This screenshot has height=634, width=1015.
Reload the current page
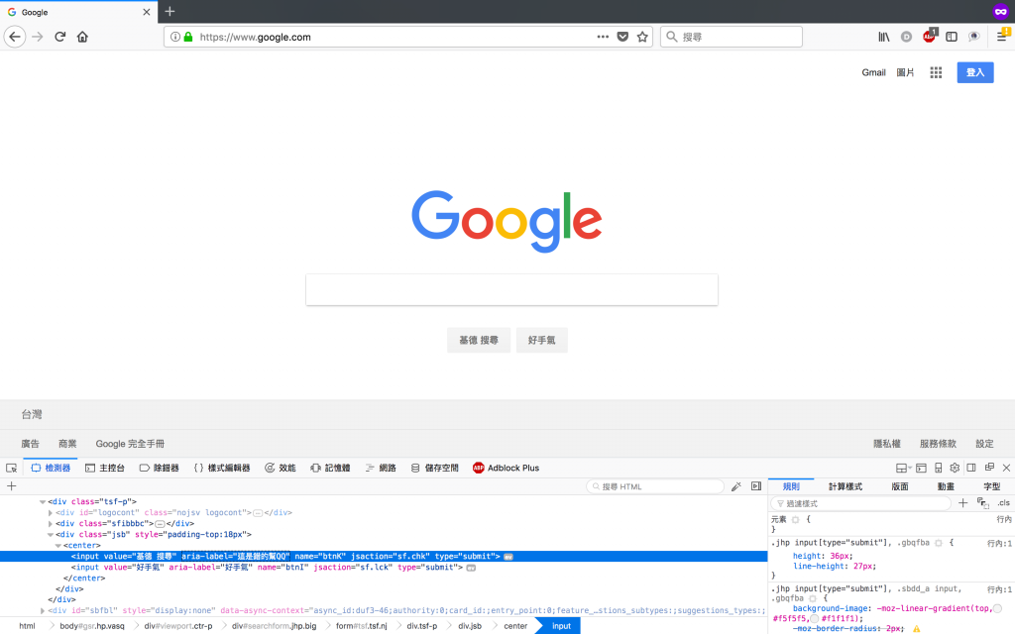[x=60, y=37]
